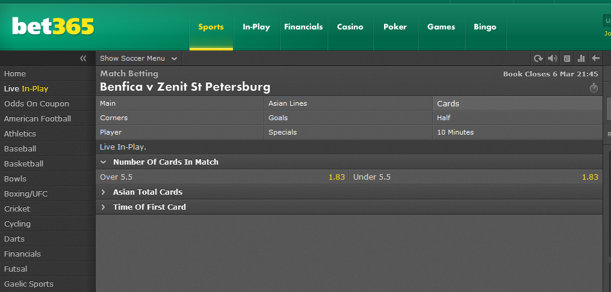Select Under 5.5 at odds 1.83
This screenshot has width=611, height=292.
(x=476, y=177)
